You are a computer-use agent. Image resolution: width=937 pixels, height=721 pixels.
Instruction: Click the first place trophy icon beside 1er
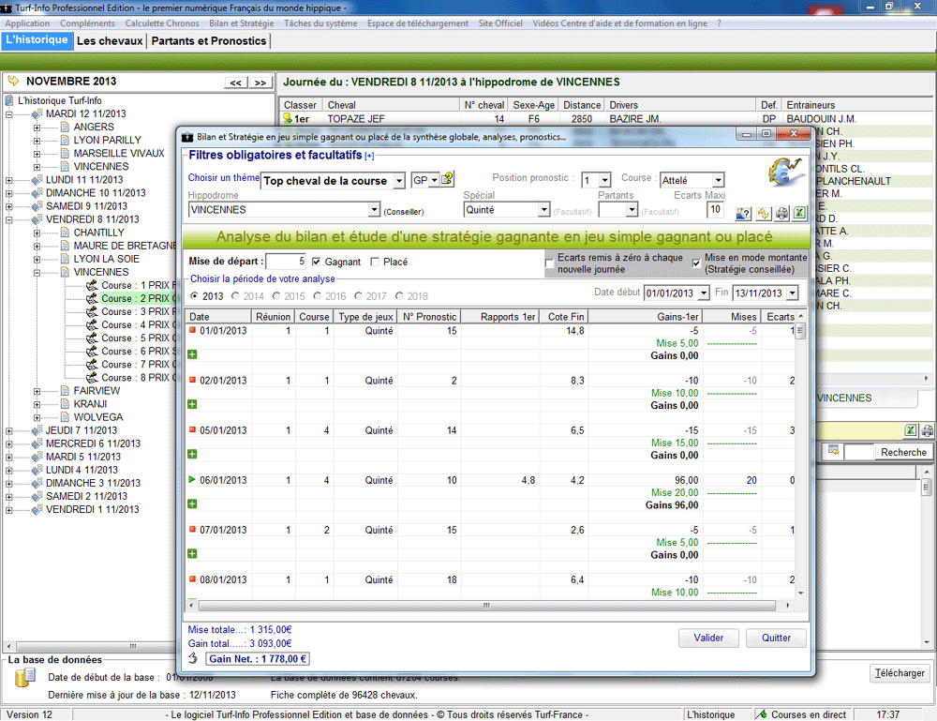pyautogui.click(x=287, y=118)
